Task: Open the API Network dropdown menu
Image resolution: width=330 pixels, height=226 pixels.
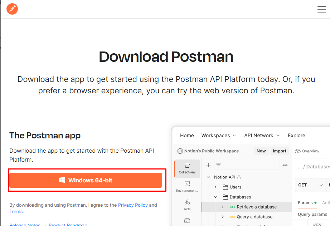Action: coord(262,136)
